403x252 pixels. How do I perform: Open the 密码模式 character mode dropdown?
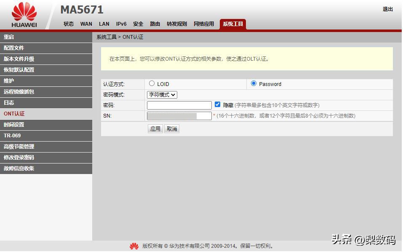pos(162,94)
